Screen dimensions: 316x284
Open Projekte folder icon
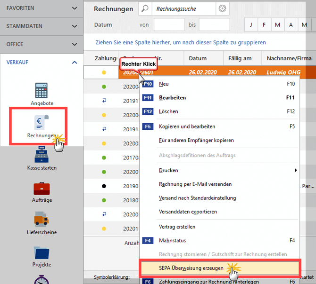tap(42, 252)
